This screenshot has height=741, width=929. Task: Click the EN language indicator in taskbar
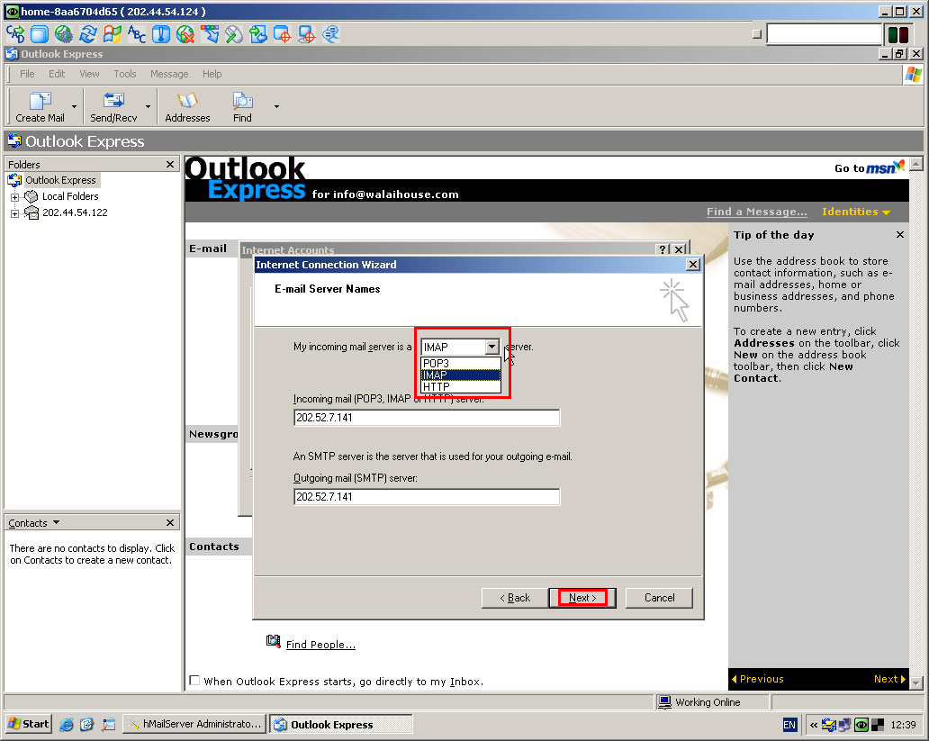(x=789, y=725)
